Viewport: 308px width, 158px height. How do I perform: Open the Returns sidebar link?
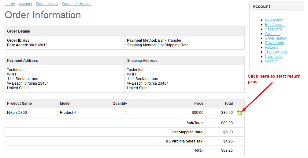[x=271, y=47]
